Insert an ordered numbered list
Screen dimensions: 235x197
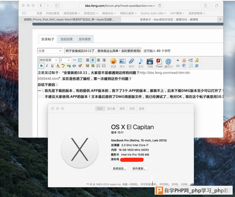pos(98,66)
